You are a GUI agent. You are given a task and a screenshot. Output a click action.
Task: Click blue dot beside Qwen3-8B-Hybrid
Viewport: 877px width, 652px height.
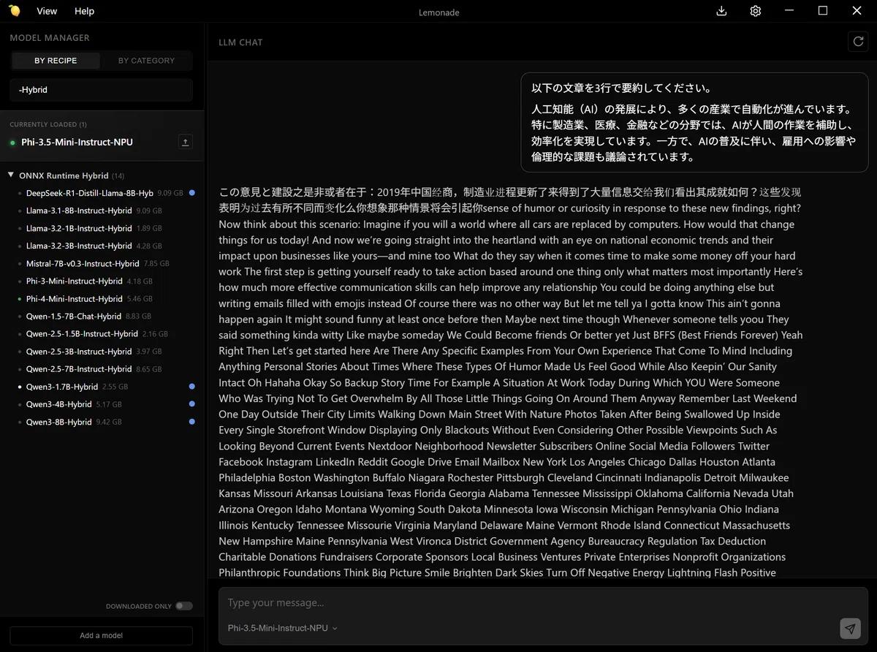(191, 422)
